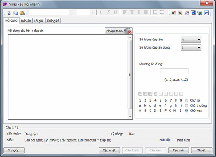This screenshot has width=216, height=157.
Task: Click the 'Trung bình' level value
Action: pos(182,140)
